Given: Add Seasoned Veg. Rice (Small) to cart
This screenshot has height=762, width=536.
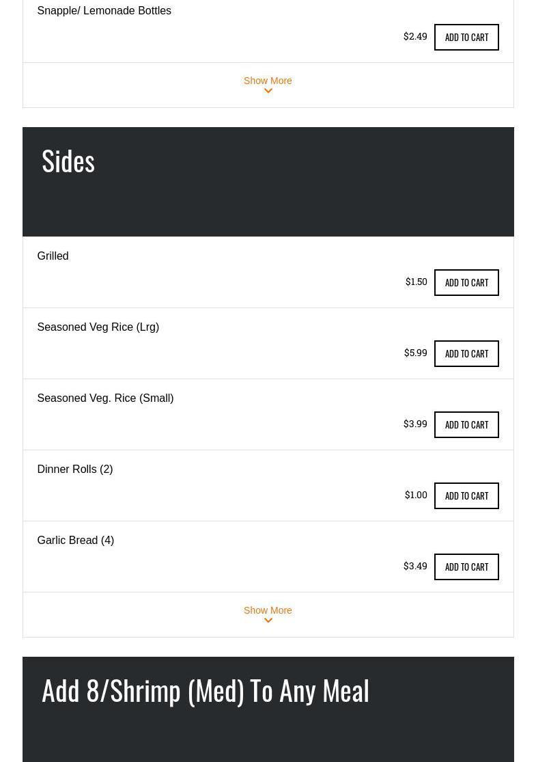Looking at the screenshot, I should 466,424.
